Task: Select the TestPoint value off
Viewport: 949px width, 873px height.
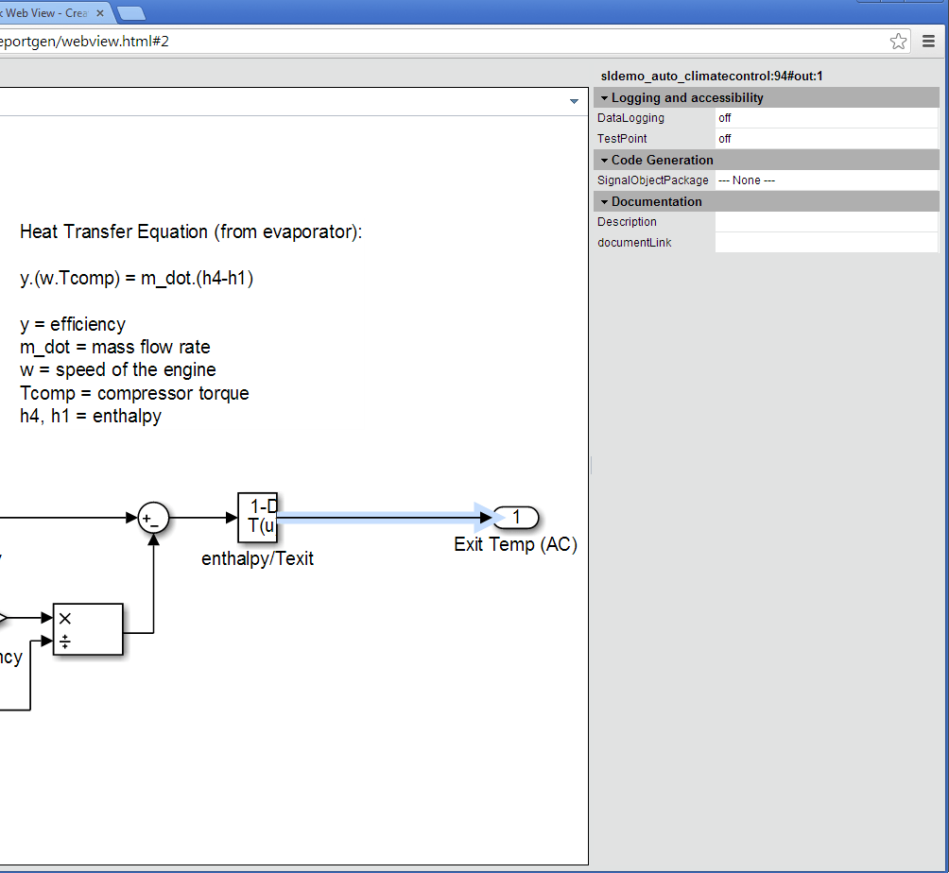Action: point(826,139)
